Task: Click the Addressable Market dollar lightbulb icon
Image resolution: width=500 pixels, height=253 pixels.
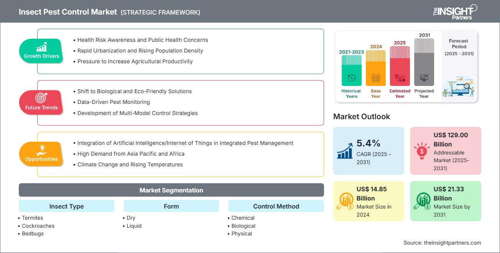Action: [x=422, y=151]
